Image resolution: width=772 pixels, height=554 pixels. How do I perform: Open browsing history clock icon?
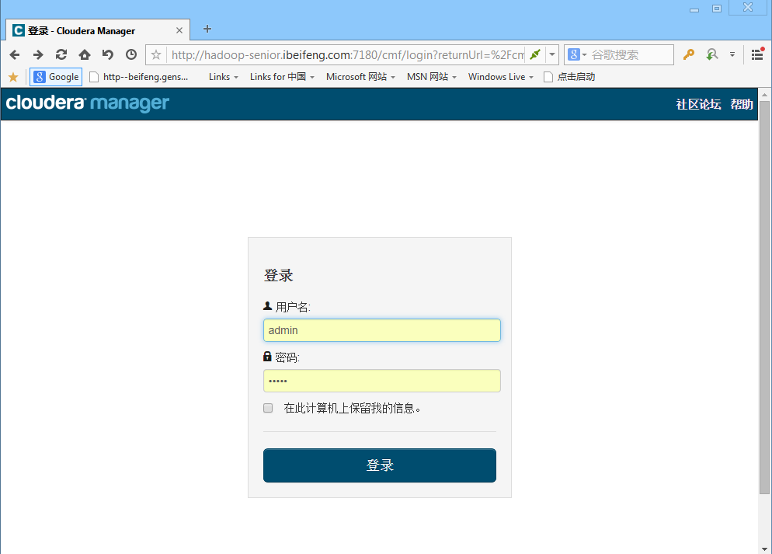coord(131,54)
